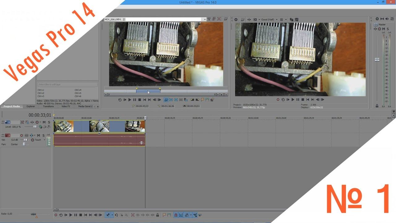The height and width of the screenshot is (223, 396).
Task: Solo the Master bus
Action: (388, 29)
